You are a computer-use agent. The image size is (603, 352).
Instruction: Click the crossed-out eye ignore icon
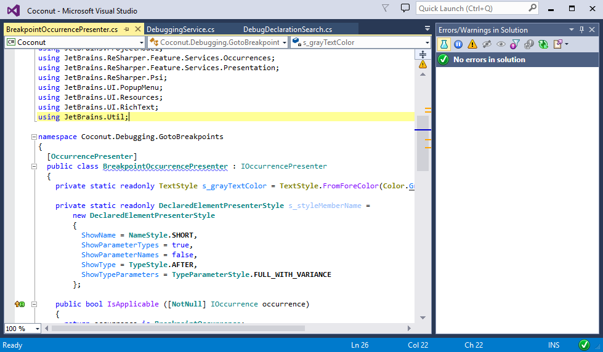click(x=487, y=44)
